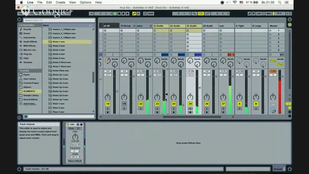The image size is (309, 174).
Task: Click the transport Stop button
Action: click(x=119, y=14)
